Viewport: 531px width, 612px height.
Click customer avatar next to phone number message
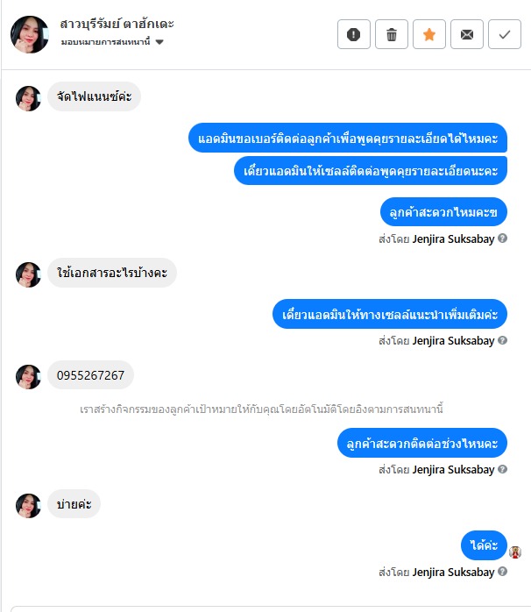(x=28, y=377)
